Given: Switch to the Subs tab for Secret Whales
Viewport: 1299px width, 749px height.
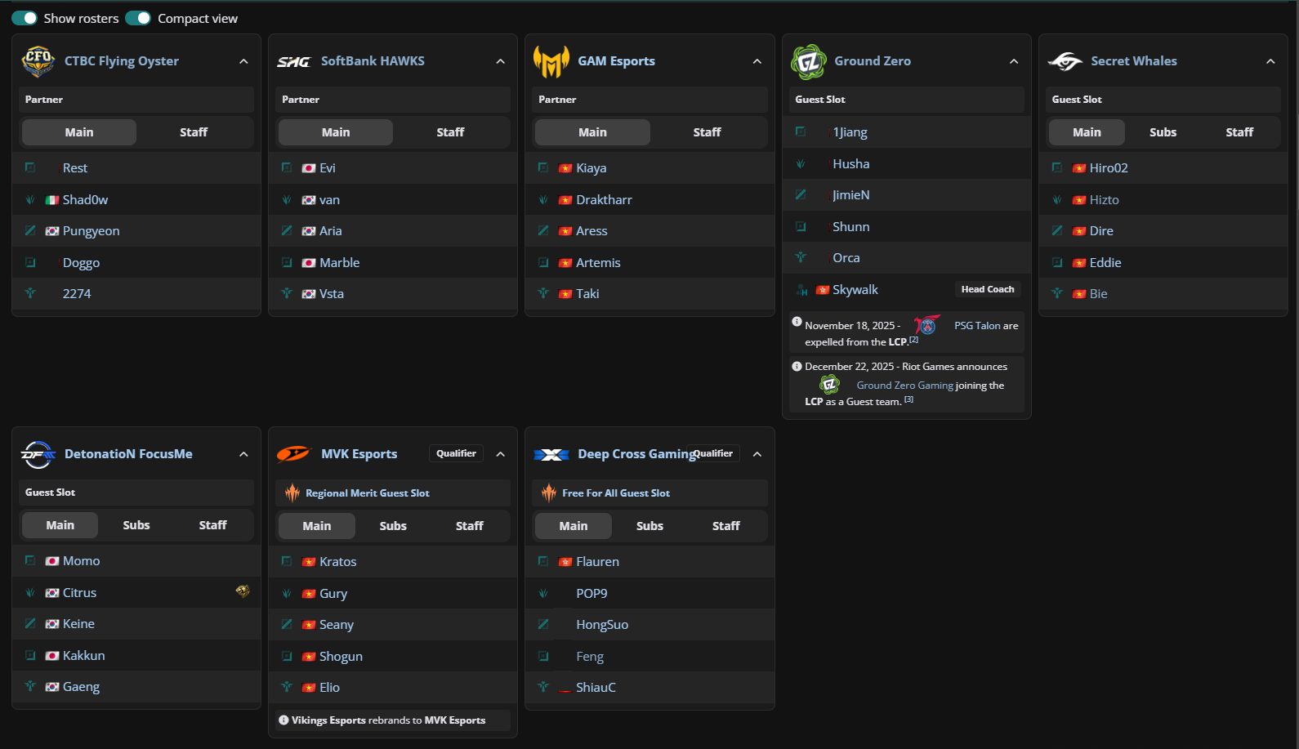Looking at the screenshot, I should coord(1163,132).
